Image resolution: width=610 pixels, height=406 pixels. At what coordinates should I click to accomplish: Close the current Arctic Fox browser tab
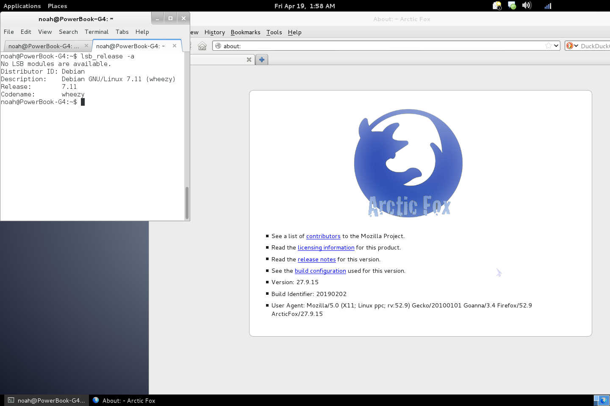click(x=249, y=60)
